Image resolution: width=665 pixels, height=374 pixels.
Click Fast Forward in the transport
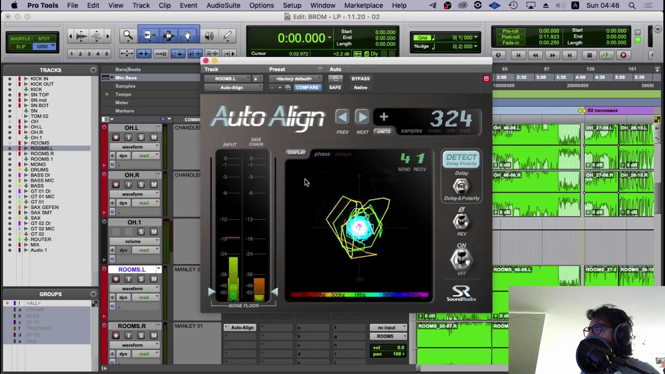552,55
